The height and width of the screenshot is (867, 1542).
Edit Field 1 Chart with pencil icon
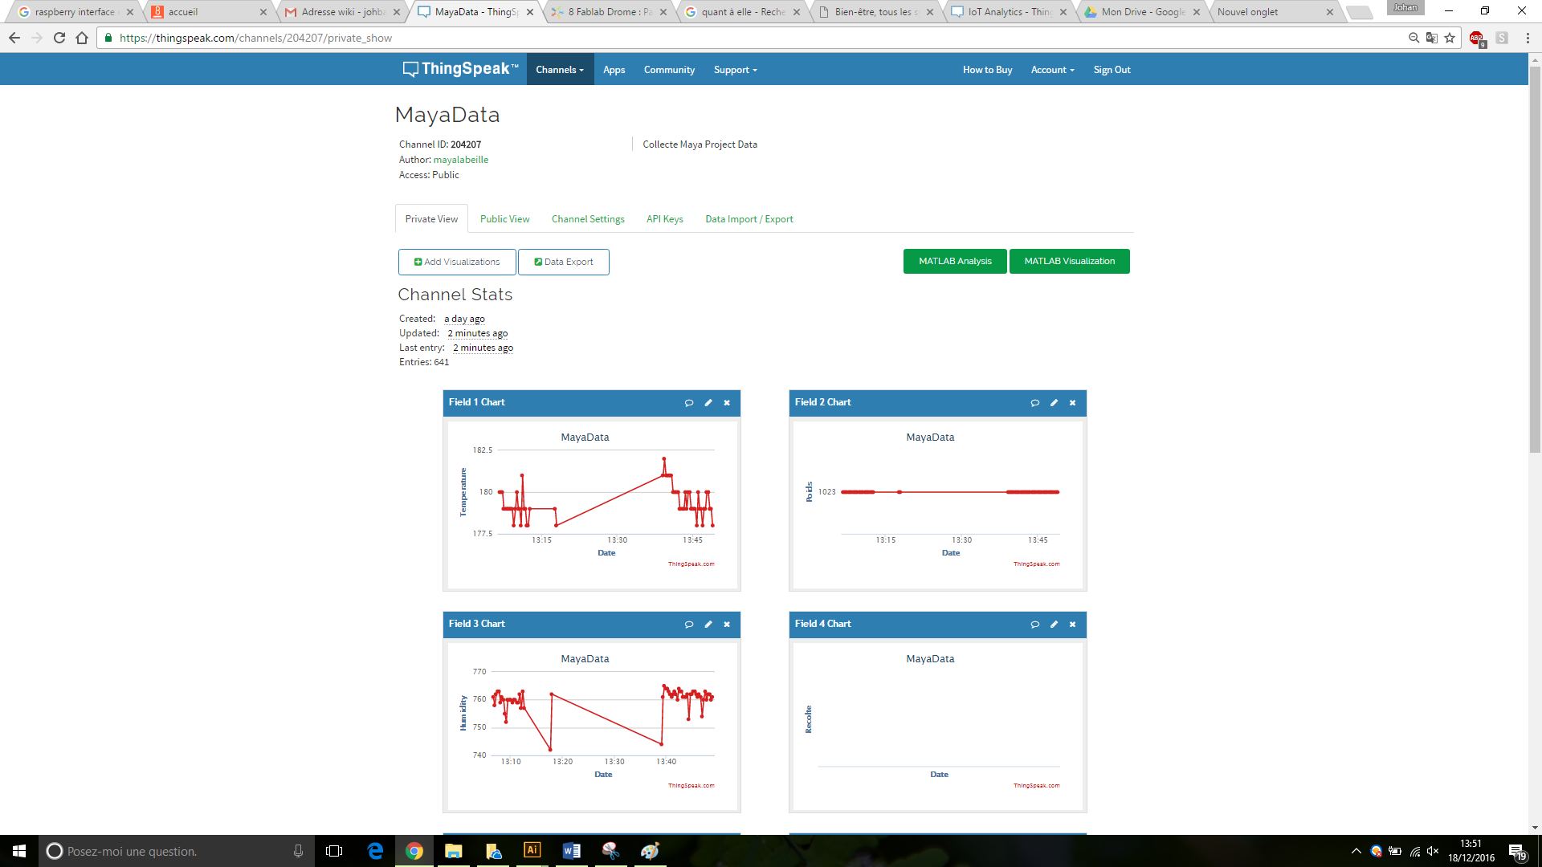tap(708, 403)
